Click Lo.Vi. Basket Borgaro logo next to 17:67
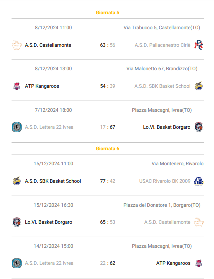 point(199,127)
